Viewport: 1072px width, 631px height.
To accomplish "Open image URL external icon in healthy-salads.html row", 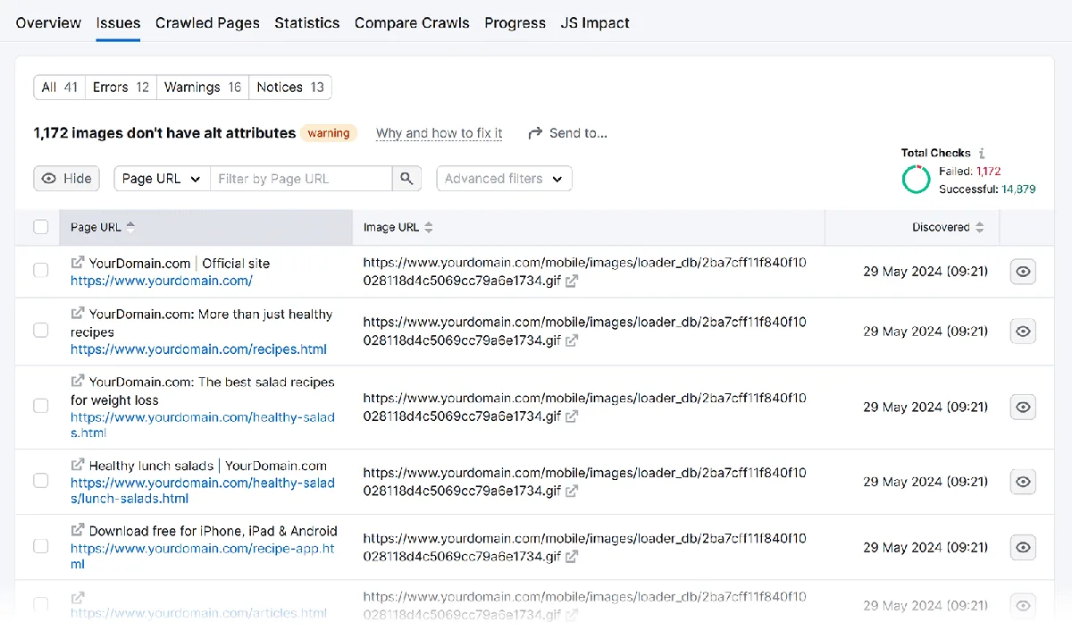I will click(x=572, y=416).
